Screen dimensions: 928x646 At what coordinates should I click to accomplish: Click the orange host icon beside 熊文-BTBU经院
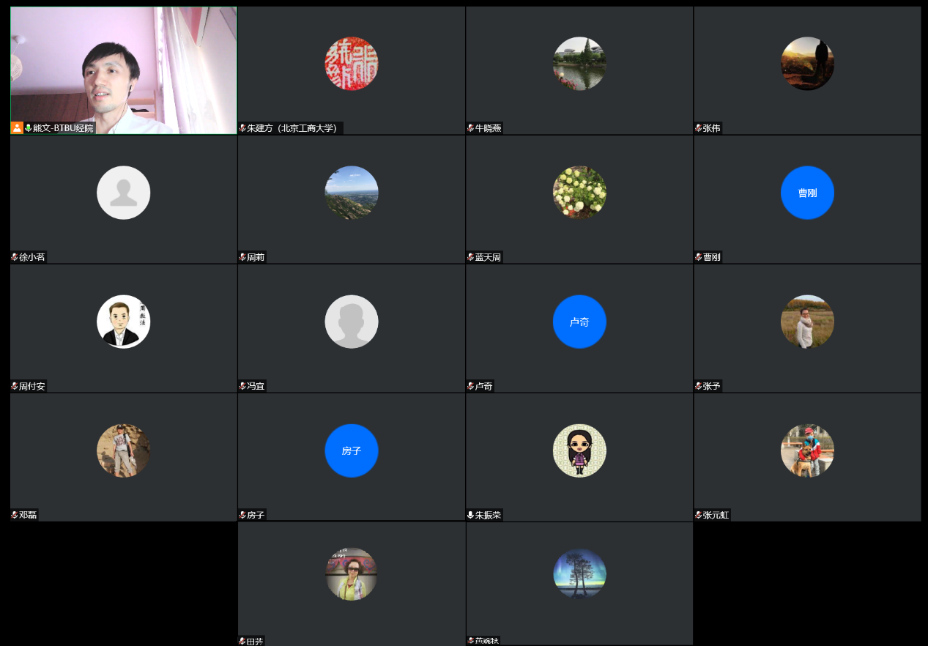[x=17, y=128]
